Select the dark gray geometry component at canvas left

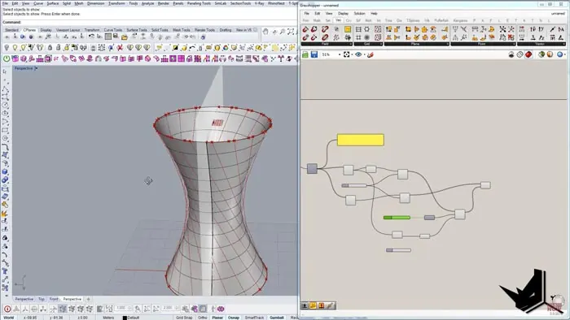312,168
